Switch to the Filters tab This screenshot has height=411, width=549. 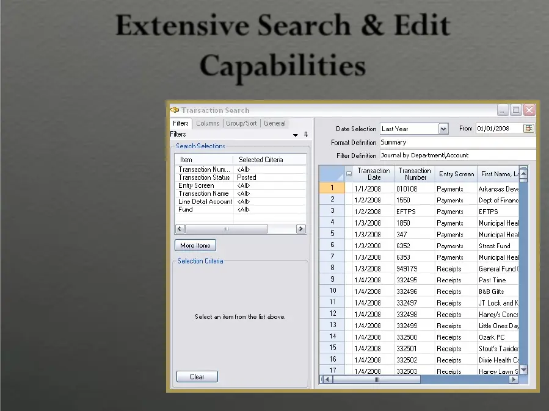pyautogui.click(x=181, y=123)
